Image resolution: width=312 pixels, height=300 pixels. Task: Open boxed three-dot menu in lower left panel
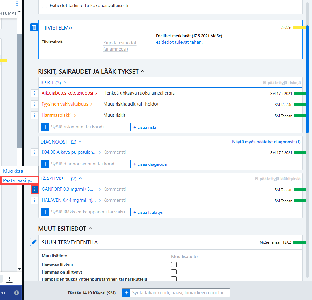(9, 279)
